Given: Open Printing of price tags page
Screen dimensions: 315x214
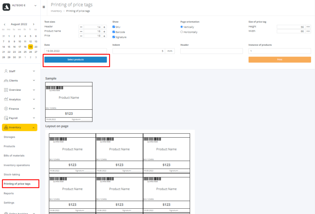Looking at the screenshot, I should click(17, 184).
